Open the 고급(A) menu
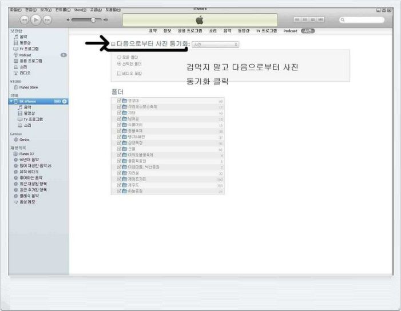Image resolution: width=401 pixels, height=311 pixels. (x=96, y=10)
